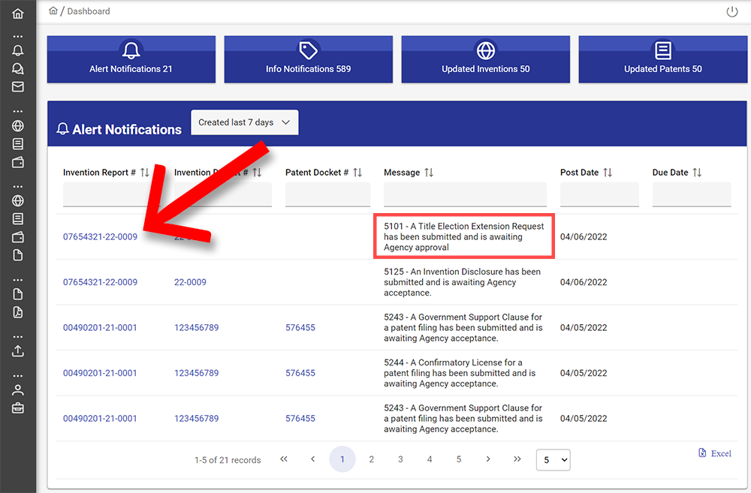Screen dimensions: 751x493
Task: Open the records-per-page dropdown showing 5
Action: (x=553, y=460)
